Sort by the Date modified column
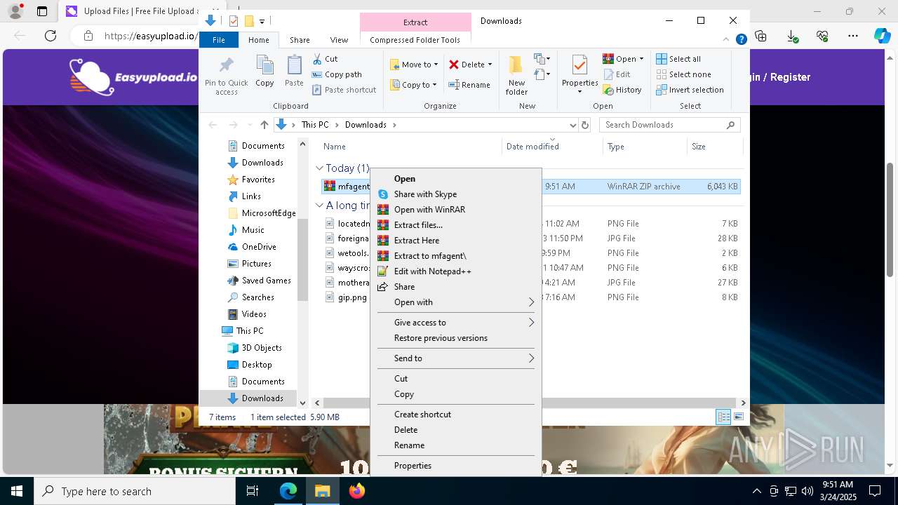The width and height of the screenshot is (898, 505). 552,147
